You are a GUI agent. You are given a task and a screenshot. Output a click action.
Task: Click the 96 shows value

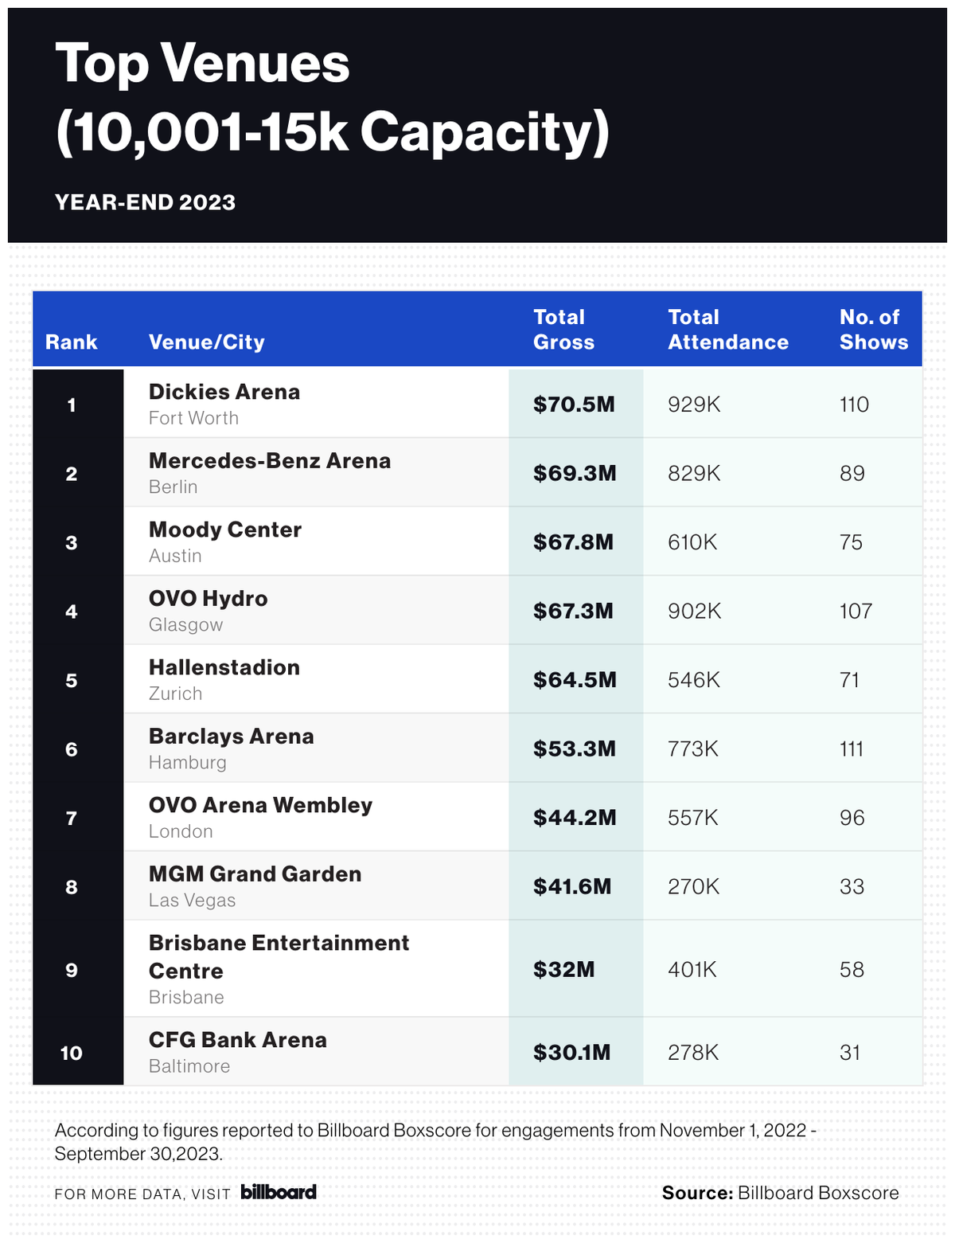point(852,818)
